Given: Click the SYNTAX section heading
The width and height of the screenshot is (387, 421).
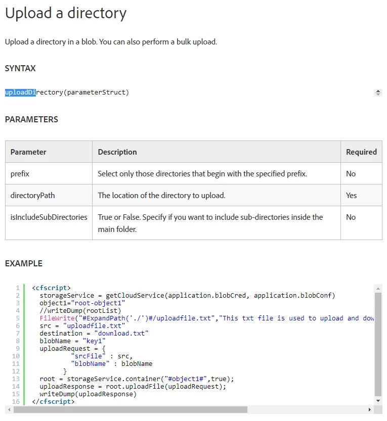Looking at the screenshot, I should coord(20,68).
